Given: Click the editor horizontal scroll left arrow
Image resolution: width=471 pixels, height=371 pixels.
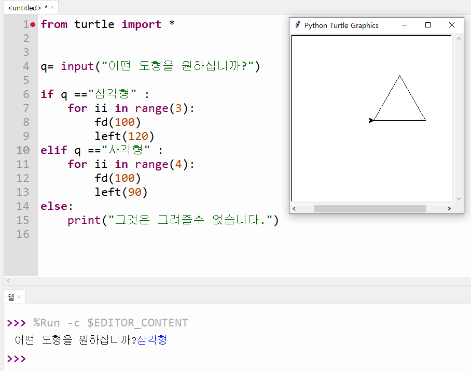Looking at the screenshot, I should click(x=8, y=281).
